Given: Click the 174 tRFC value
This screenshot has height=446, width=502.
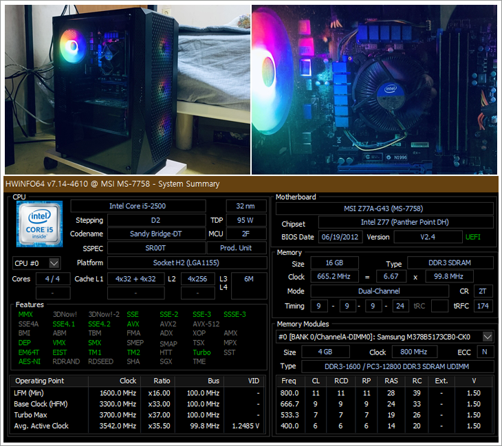Looking at the screenshot, I should coord(483,306).
